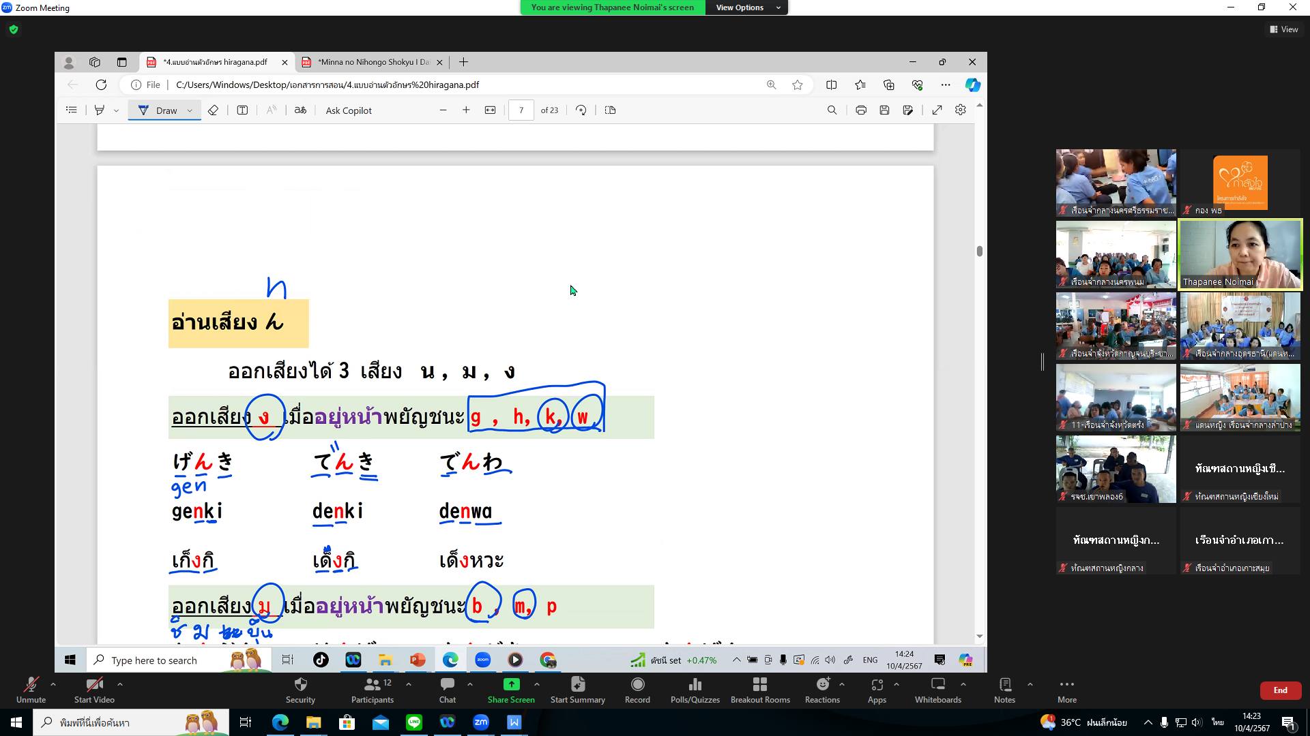
Task: Open the Notes tool
Action: pos(1004,690)
